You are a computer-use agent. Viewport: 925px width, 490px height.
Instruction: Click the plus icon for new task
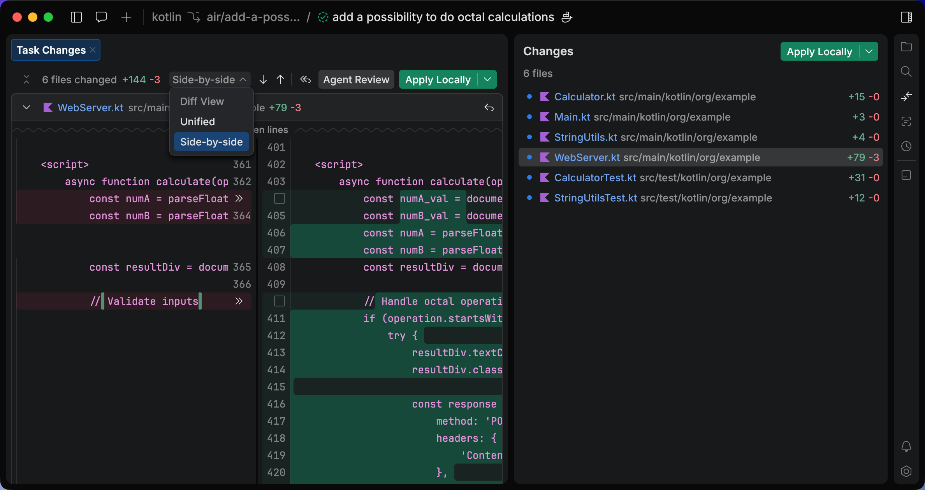126,17
